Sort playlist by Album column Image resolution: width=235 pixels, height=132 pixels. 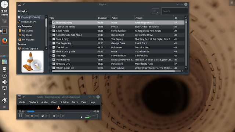click(154, 18)
